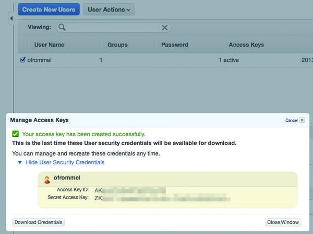Click the Cancel link in dialog header

coord(291,120)
